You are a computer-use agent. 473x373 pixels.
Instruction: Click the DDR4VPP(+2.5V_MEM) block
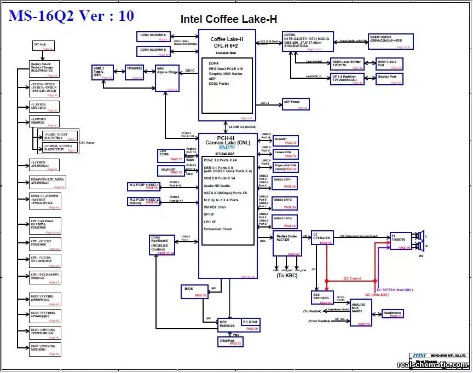tap(48, 183)
